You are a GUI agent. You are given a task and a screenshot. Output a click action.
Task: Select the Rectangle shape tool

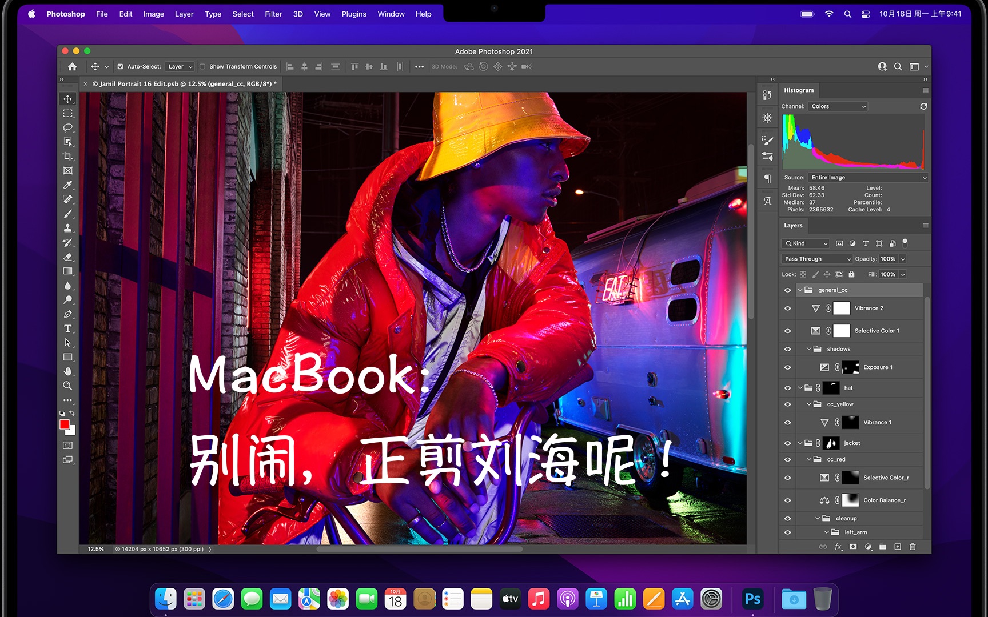tap(67, 357)
